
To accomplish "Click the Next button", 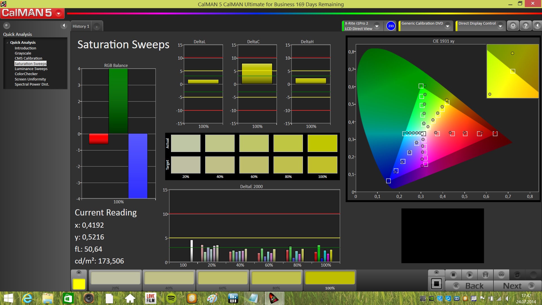I will [517, 286].
